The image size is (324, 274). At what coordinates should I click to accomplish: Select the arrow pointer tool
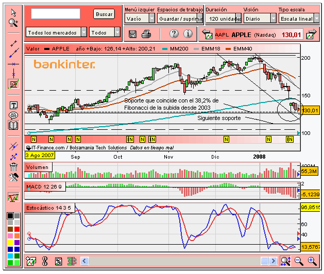point(13,12)
